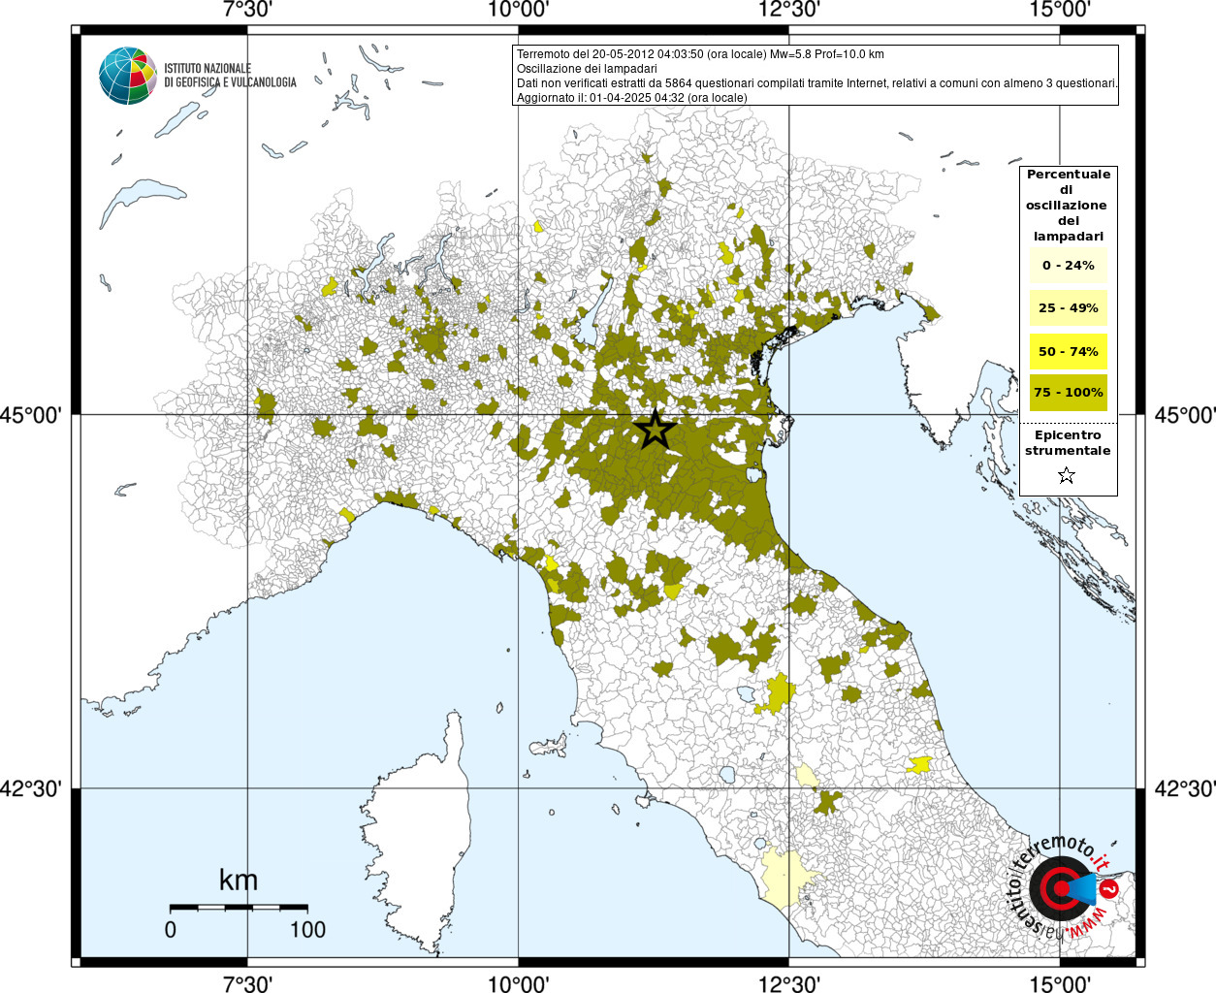Viewport: 1216px width, 993px height.
Task: Click the 'Oscillazione dei lampadari' subtitle
Action: pyautogui.click(x=587, y=69)
